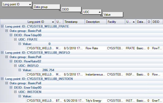The height and width of the screenshot is (103, 163).
Task: Toggle sort on the UDC grouping box
Action: (x=92, y=12)
